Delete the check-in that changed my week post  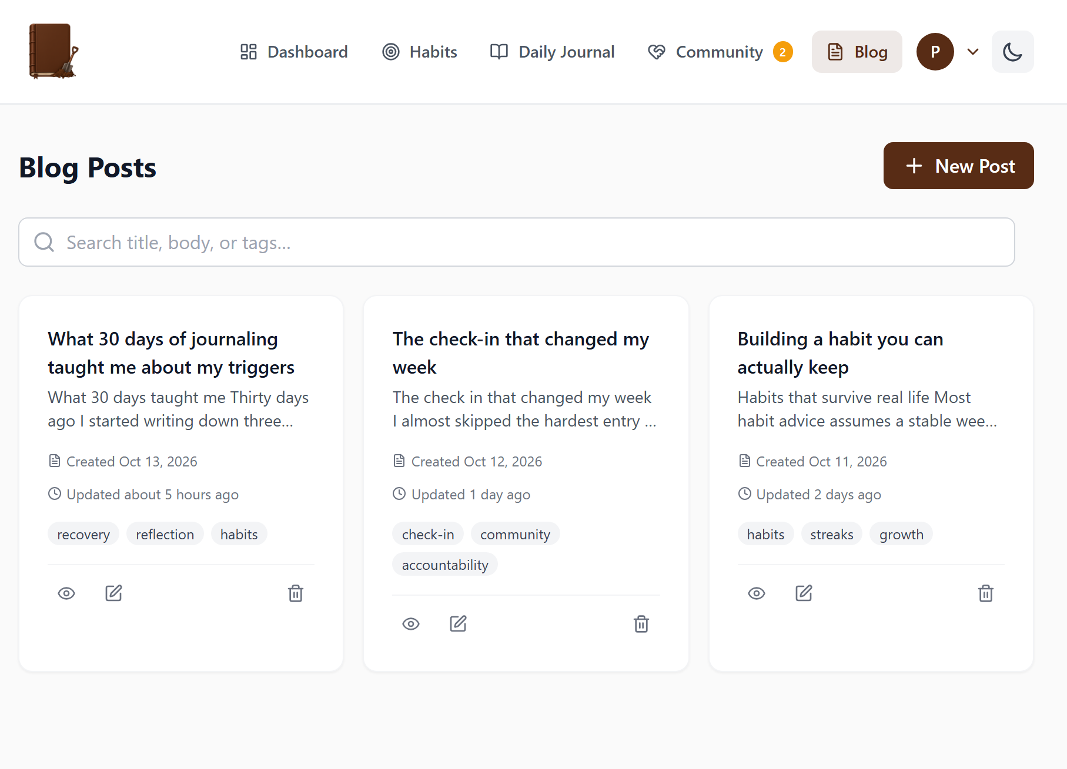(x=641, y=624)
